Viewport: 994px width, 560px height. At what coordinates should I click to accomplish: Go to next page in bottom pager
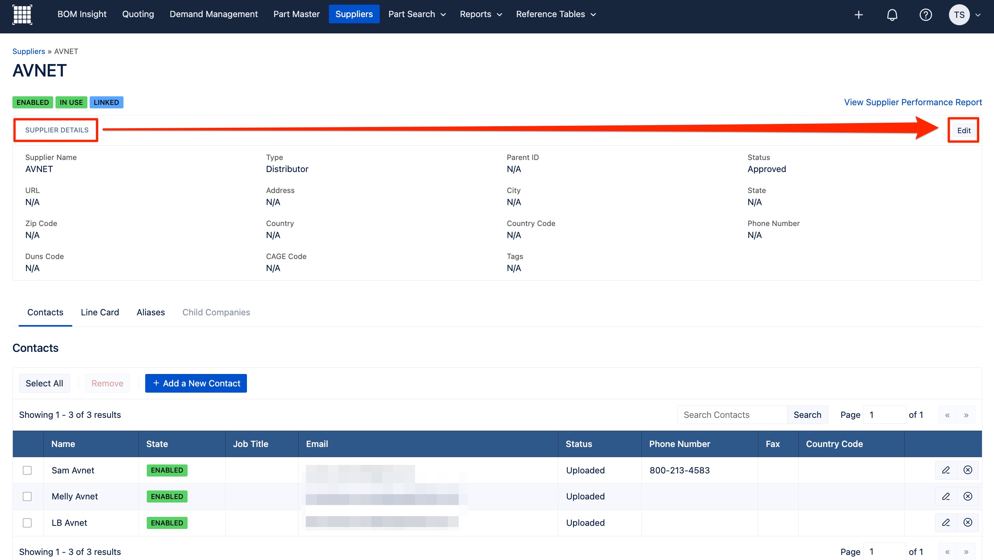tap(966, 552)
